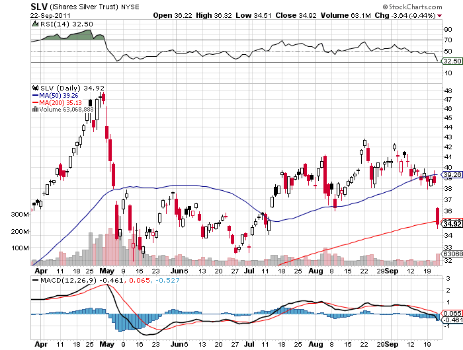
Task: Click the MA(50) 39.26 legend text
Action: 59,96
